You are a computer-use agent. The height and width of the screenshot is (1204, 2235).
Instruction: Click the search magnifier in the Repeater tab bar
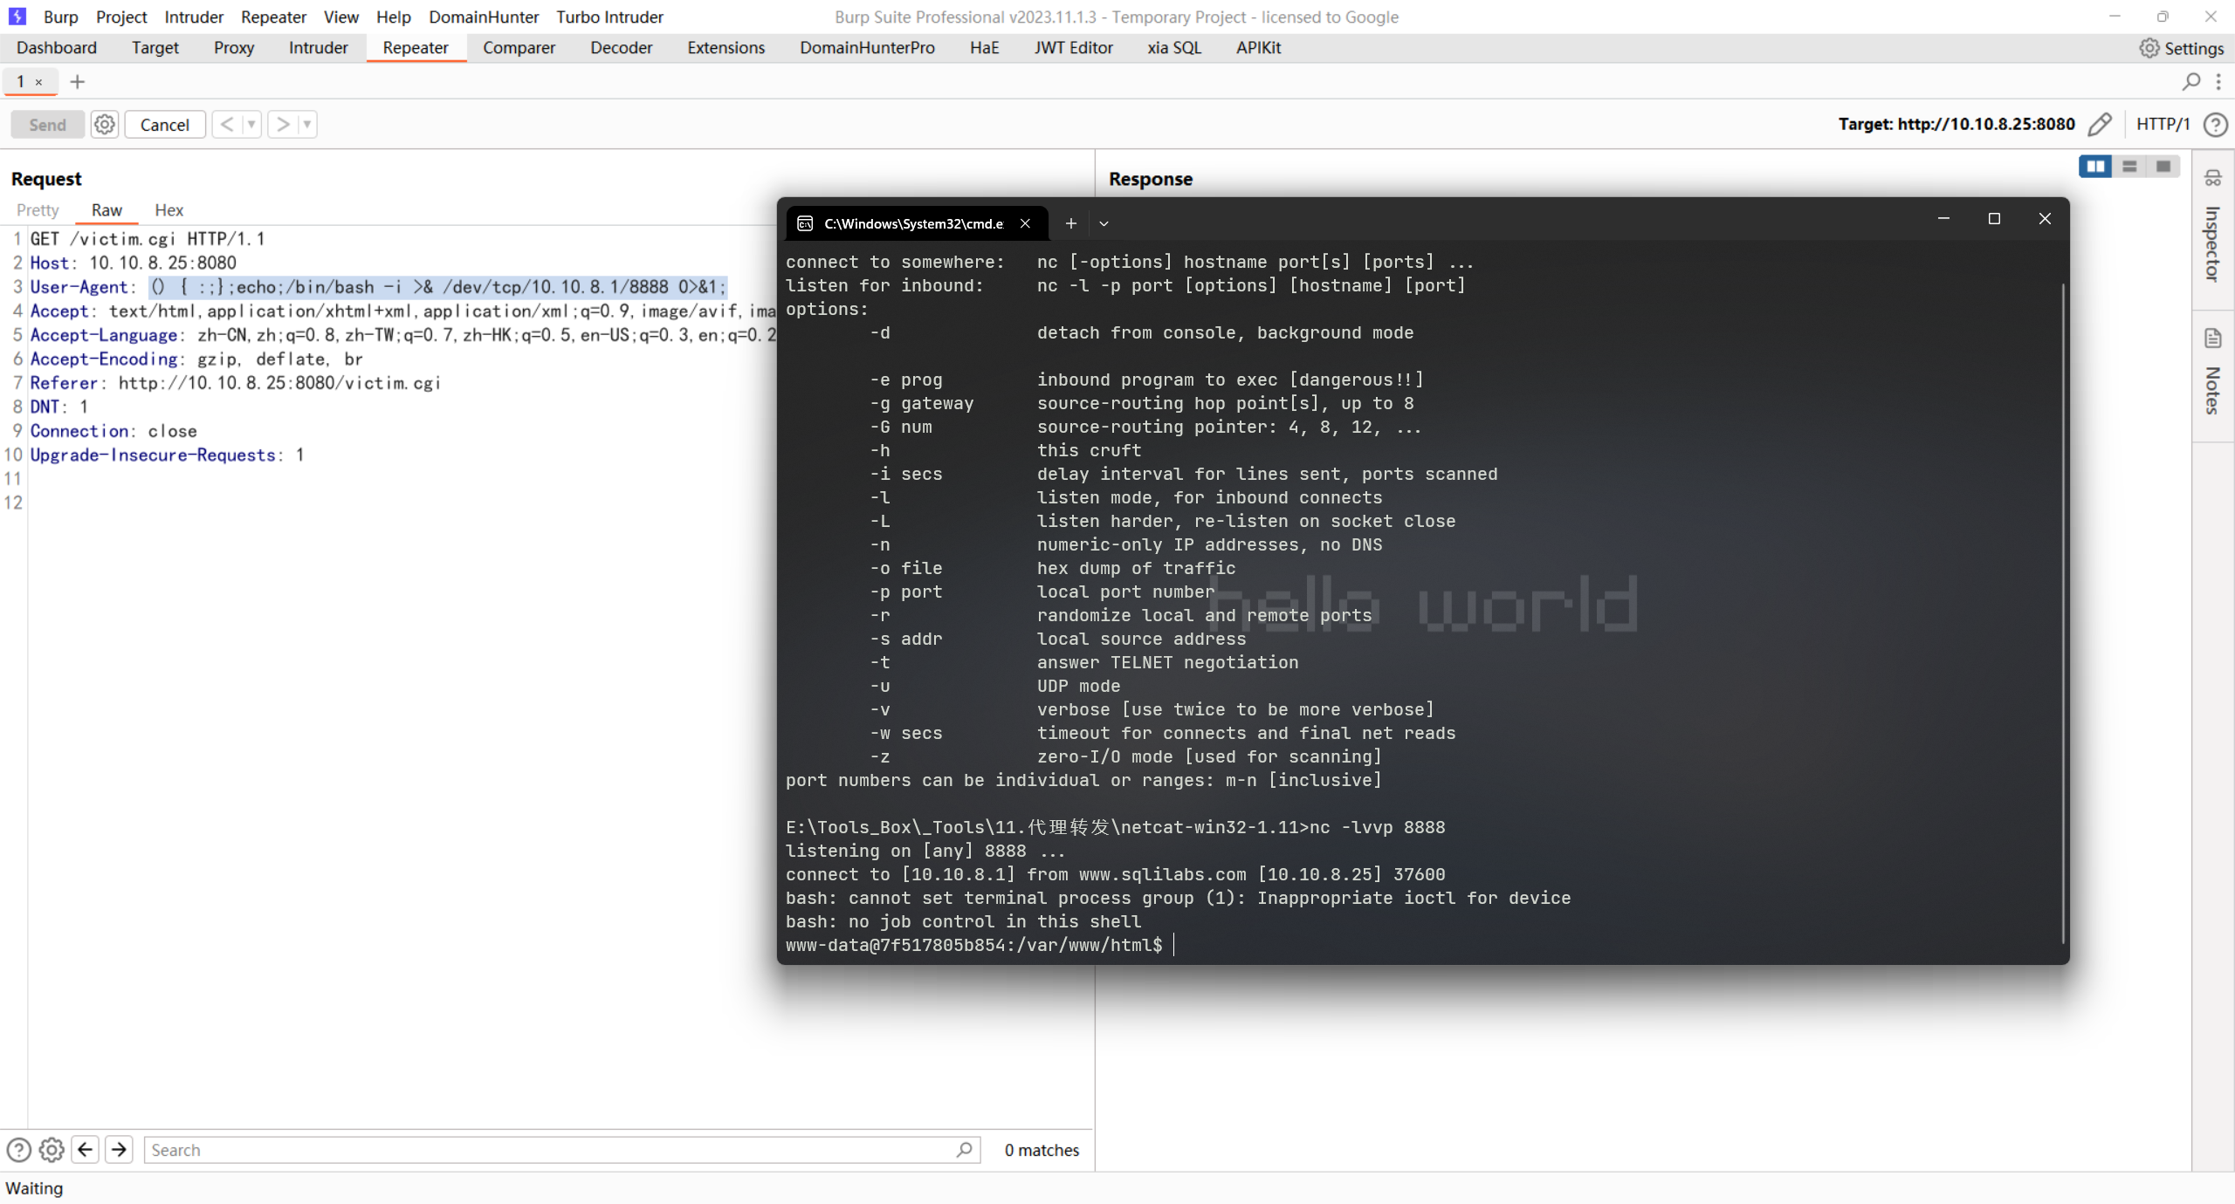[2190, 82]
